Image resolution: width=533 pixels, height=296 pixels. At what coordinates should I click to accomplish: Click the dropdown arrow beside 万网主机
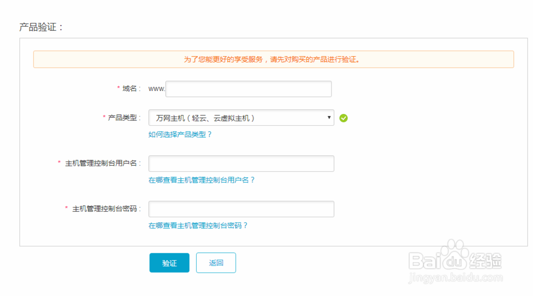(329, 118)
